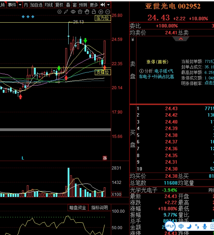This screenshot has width=214, height=235.
Task: Zoom out chart with minus icon
Action: 108,12
